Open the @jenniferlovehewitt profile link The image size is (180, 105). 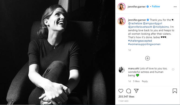pyautogui.click(x=140, y=27)
